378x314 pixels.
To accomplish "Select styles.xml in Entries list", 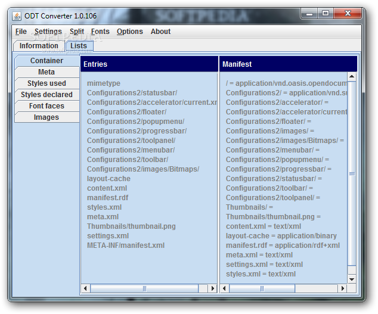I will point(104,207).
